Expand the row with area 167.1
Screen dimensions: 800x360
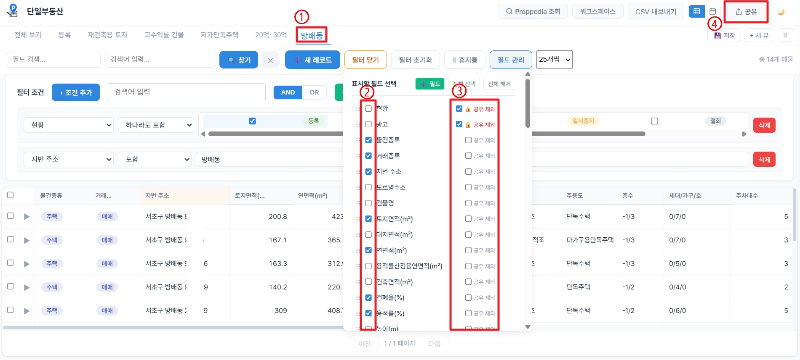(x=27, y=240)
